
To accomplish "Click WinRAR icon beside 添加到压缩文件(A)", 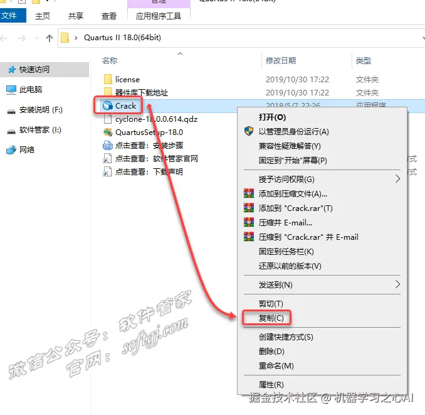I will (249, 193).
